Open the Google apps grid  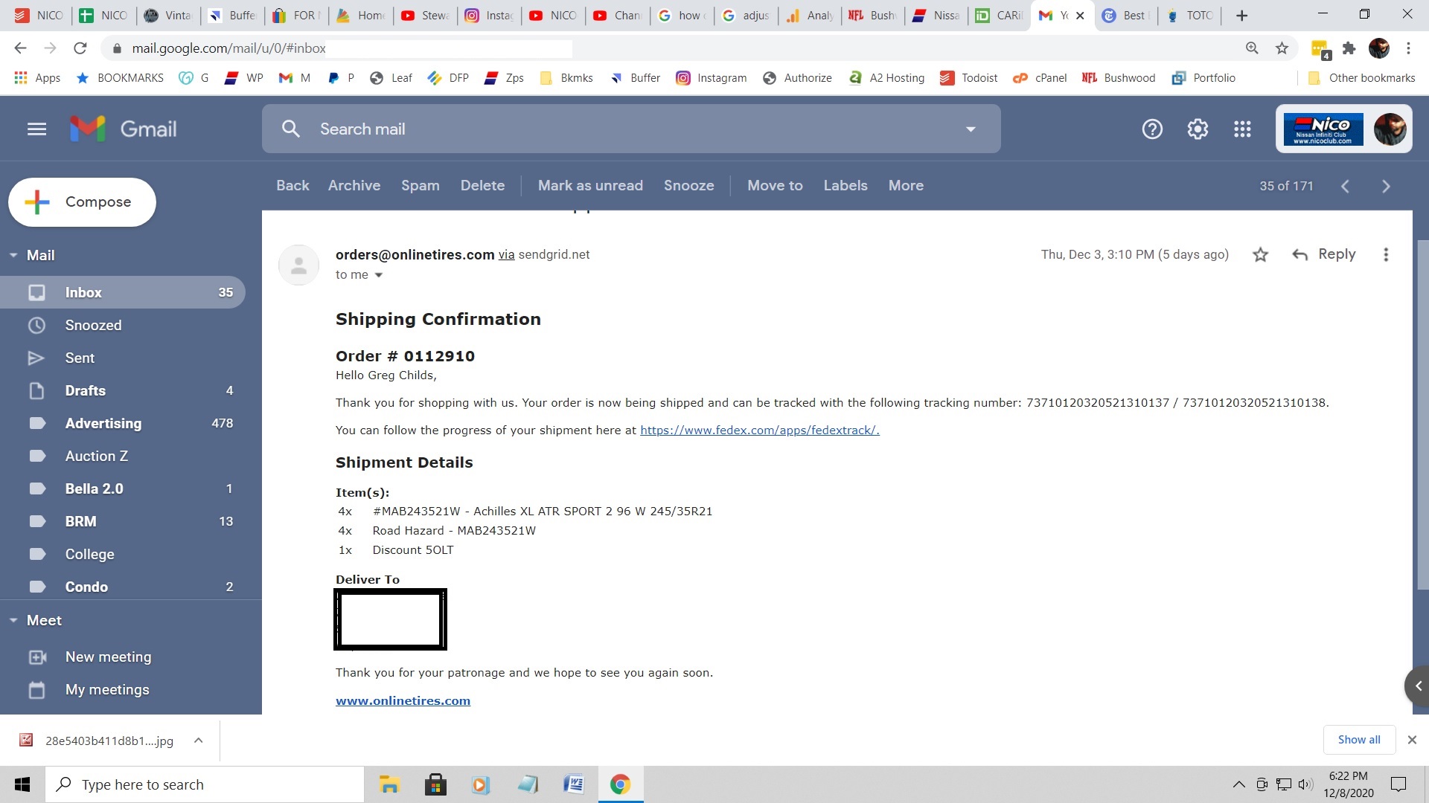(1242, 129)
